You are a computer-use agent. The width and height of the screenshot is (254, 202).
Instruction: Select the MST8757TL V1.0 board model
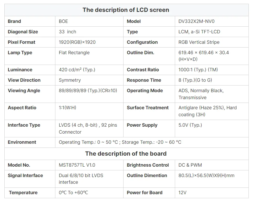[77, 165]
